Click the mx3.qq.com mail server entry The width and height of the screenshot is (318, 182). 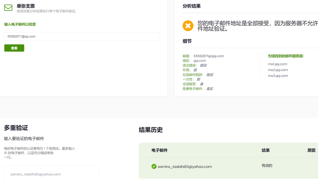278,76
